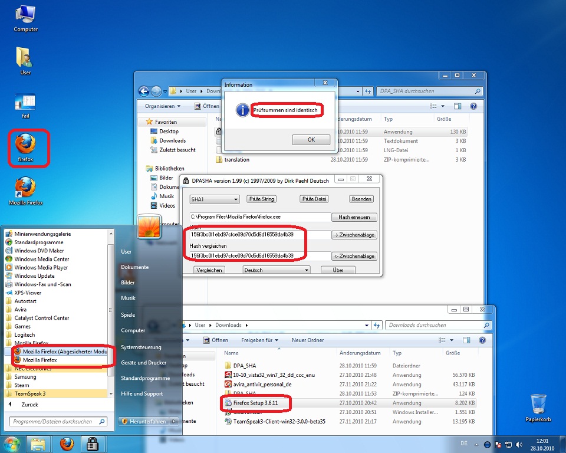Image resolution: width=566 pixels, height=453 pixels.
Task: Open the Papierkorb recycle bin icon
Action: (x=538, y=408)
